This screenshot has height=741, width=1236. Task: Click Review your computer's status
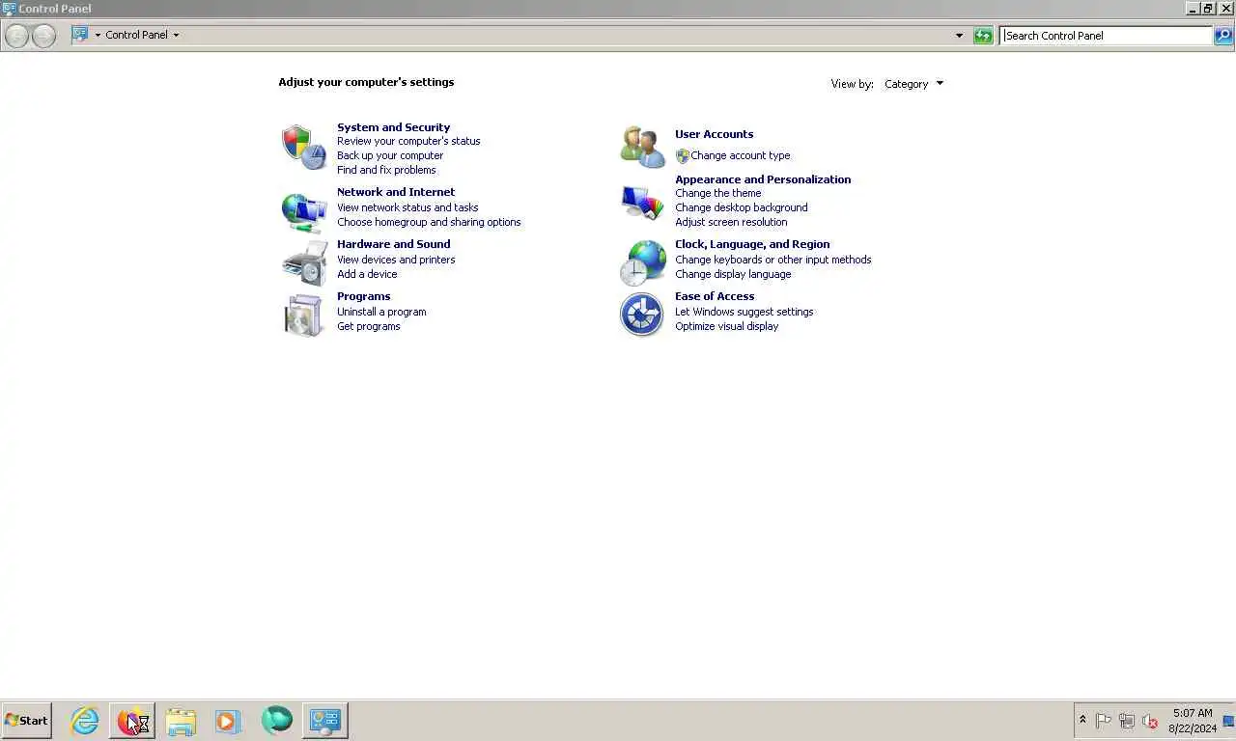408,141
